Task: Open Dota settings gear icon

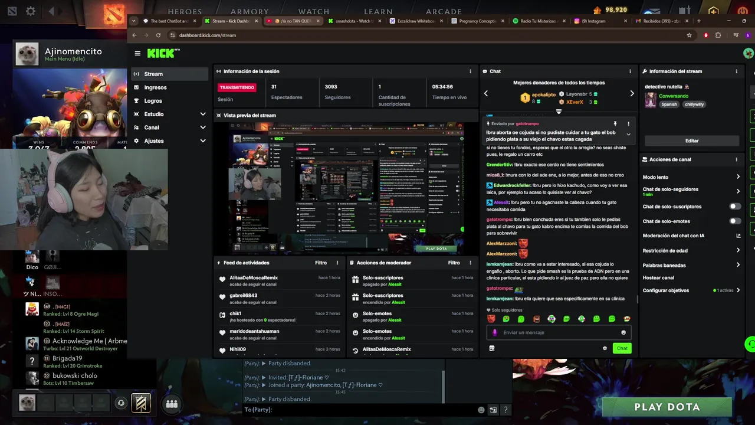Action: click(31, 11)
